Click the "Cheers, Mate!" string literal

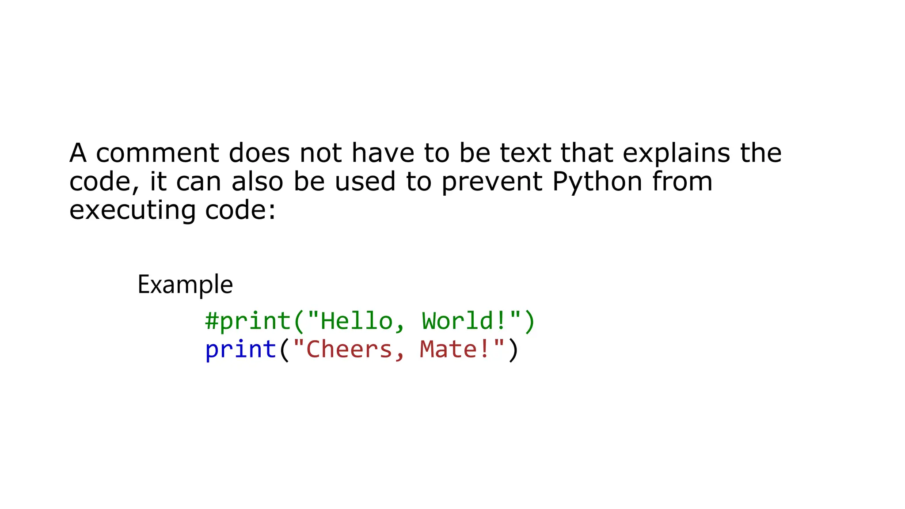(399, 349)
